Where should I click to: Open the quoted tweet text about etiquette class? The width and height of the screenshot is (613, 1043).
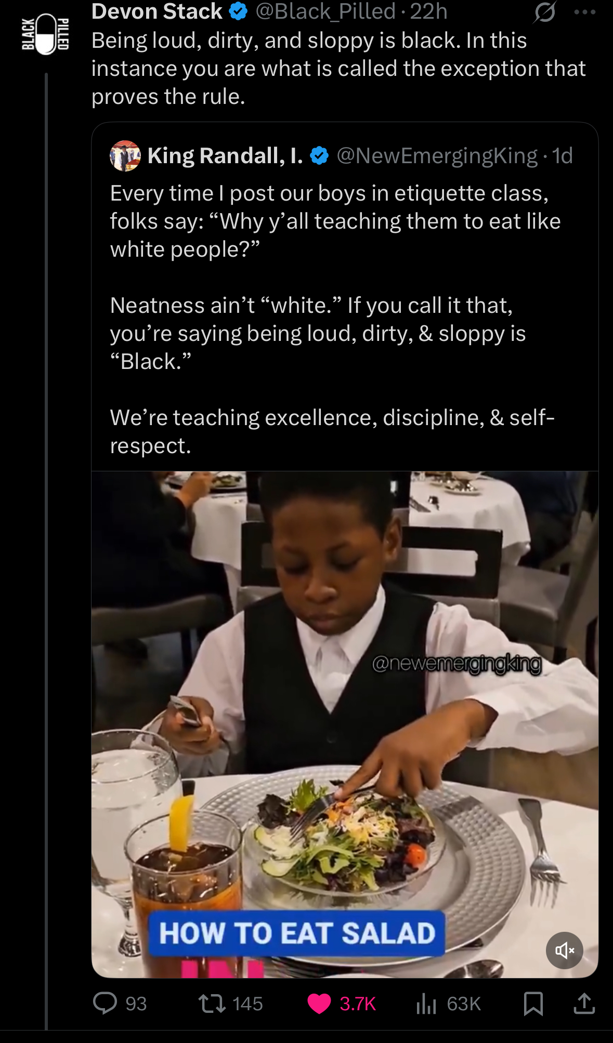[x=335, y=320]
